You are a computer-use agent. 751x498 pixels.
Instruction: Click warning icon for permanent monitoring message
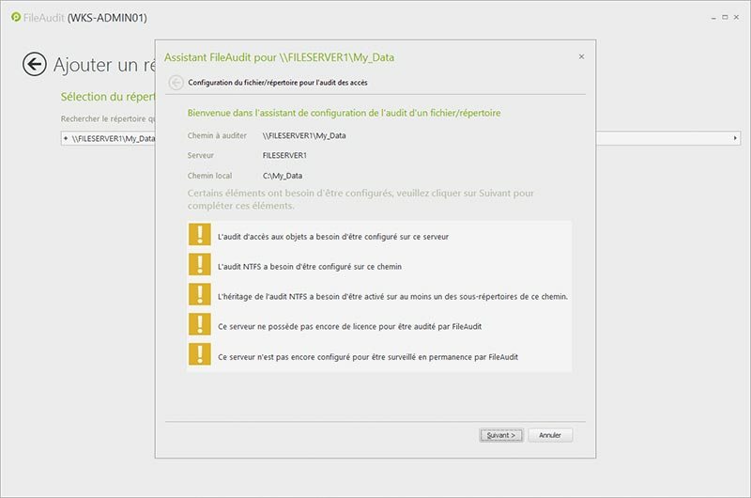click(199, 355)
